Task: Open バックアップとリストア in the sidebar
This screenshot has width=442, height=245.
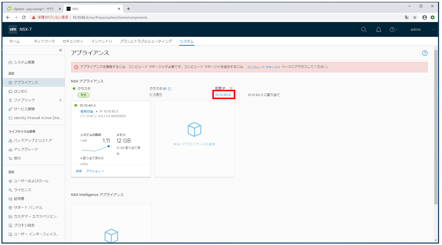Action: pos(34,141)
